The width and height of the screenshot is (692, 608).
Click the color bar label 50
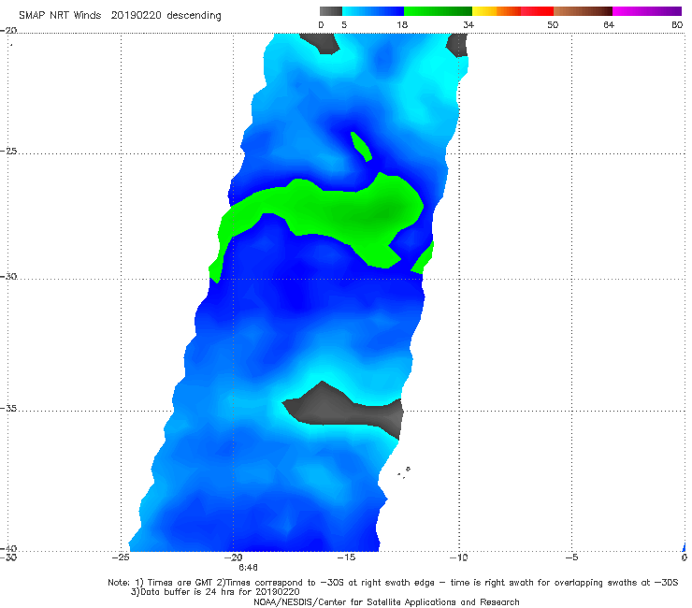pyautogui.click(x=553, y=25)
